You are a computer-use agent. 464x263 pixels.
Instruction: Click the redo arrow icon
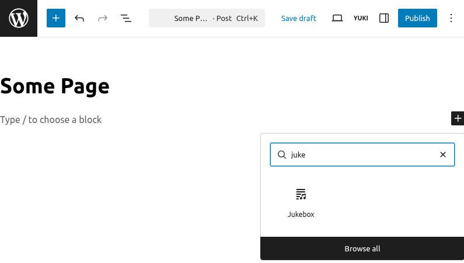(x=103, y=18)
